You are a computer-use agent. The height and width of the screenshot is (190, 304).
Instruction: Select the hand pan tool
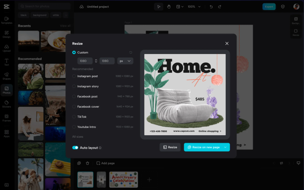(x=169, y=7)
